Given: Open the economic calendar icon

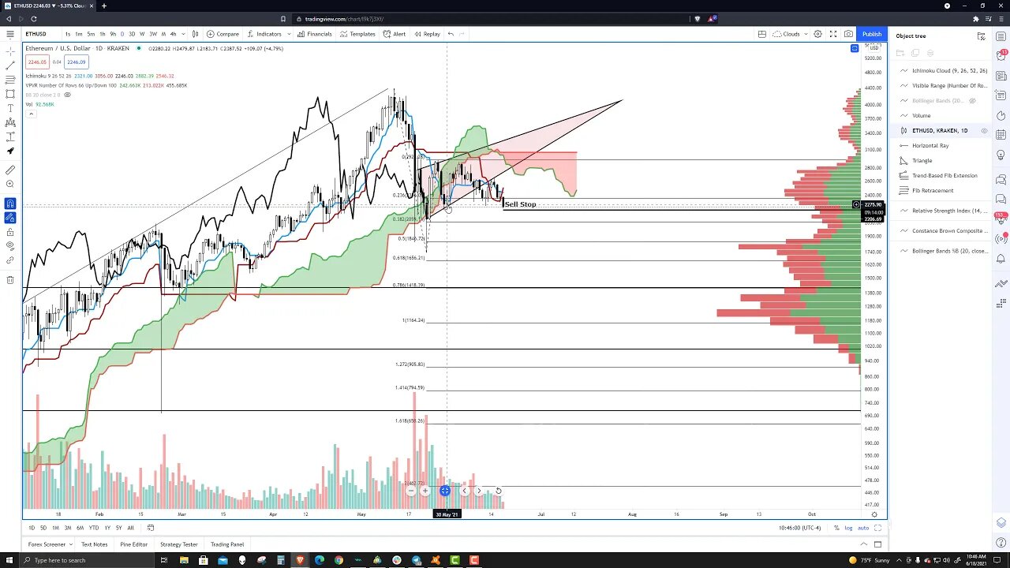Looking at the screenshot, I should click(x=1001, y=136).
